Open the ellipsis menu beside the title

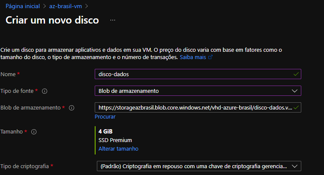point(113,20)
